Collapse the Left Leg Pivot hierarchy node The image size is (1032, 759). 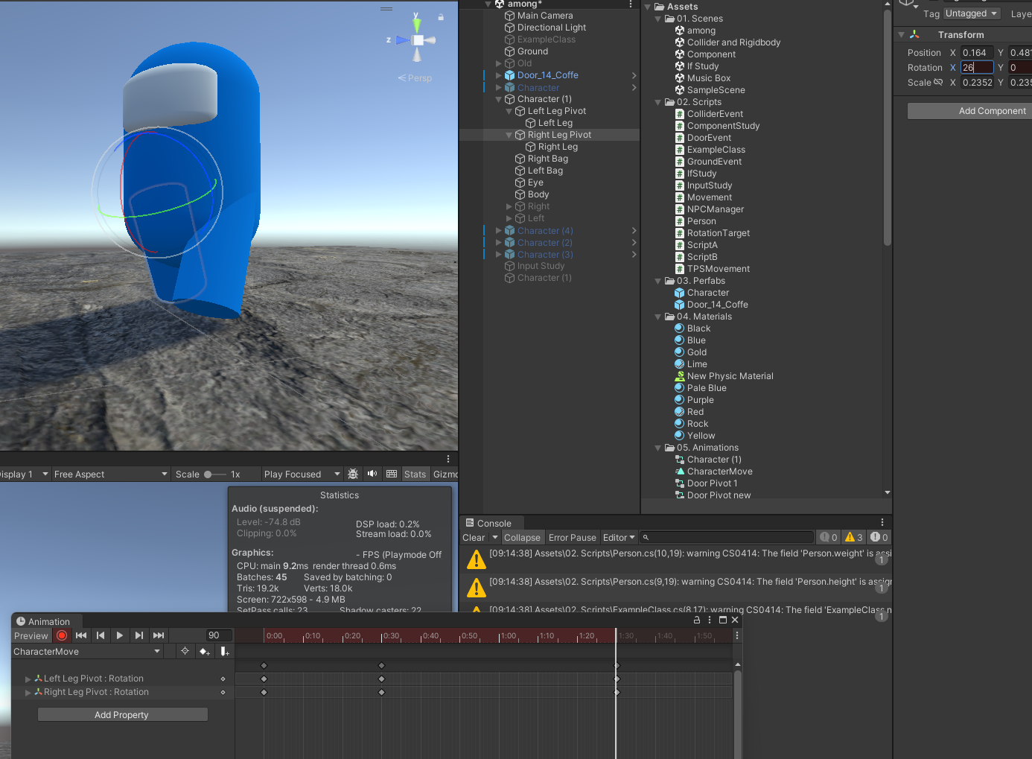click(509, 111)
